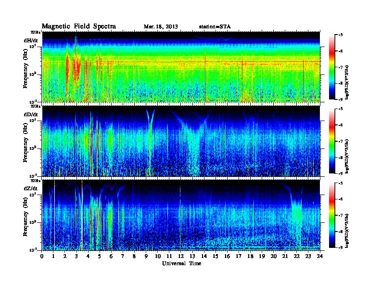Click hour tick label 23 on time axis
This screenshot has height=294, width=381.
point(308,257)
